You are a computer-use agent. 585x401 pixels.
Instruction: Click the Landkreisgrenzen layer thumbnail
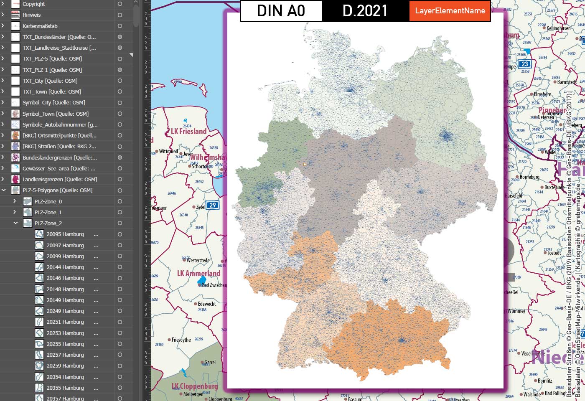point(15,179)
